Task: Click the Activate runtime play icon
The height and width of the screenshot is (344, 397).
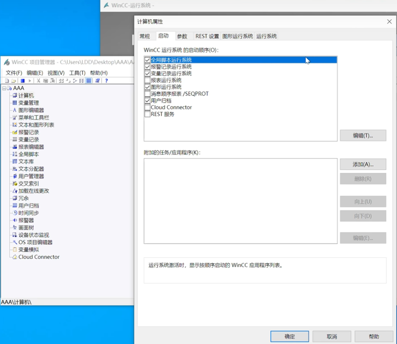Action: pos(30,80)
